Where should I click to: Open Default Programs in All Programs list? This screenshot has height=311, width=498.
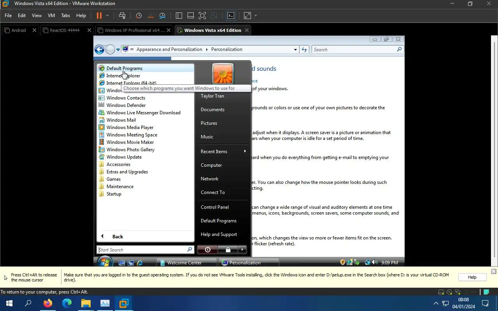coord(146,68)
